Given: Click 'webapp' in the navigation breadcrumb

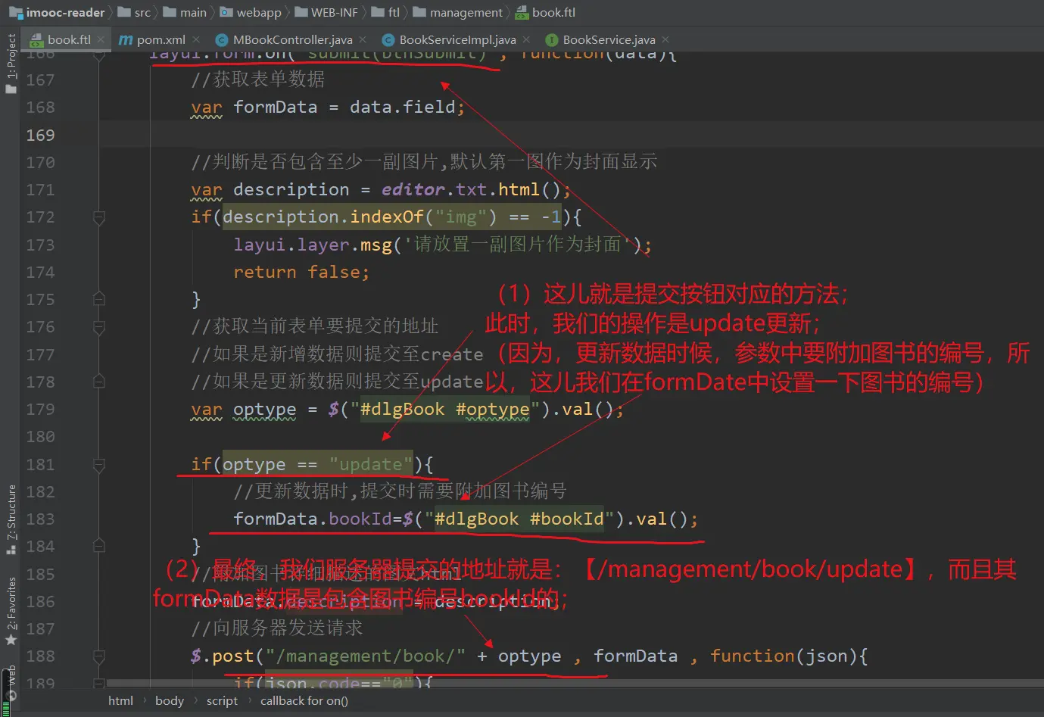Looking at the screenshot, I should click(258, 13).
